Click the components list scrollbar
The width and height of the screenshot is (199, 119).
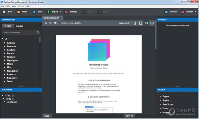(x=40, y=40)
